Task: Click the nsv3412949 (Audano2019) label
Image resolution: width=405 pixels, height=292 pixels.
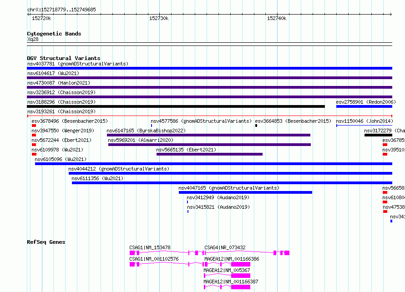Action: tap(218, 197)
